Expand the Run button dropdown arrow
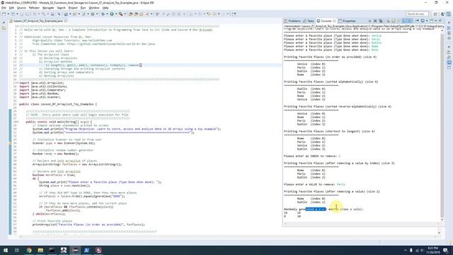Screen dimensions: 453x255 click(x=116, y=14)
